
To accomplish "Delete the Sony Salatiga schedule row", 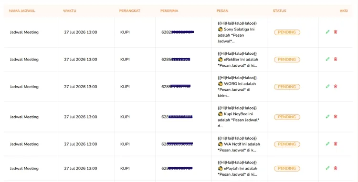I will point(336,32).
